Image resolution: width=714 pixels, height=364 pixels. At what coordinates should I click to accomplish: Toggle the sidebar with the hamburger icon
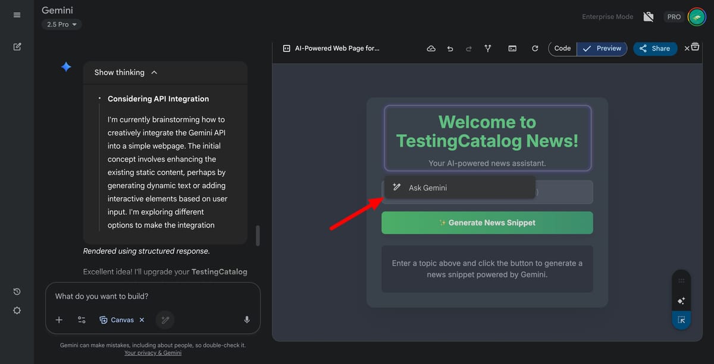(17, 15)
